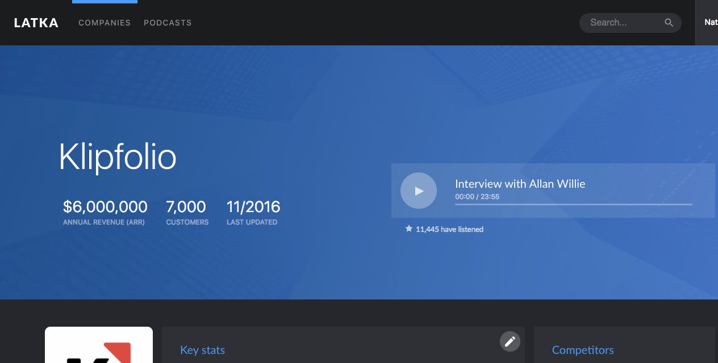Click the 11/2016 last updated value
Image resolution: width=718 pixels, height=363 pixels.
coord(253,206)
